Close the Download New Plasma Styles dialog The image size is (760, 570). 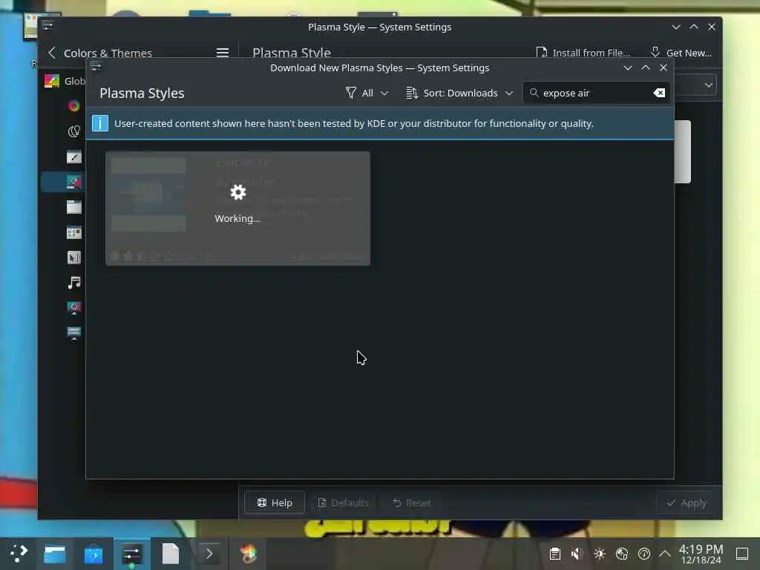(664, 68)
